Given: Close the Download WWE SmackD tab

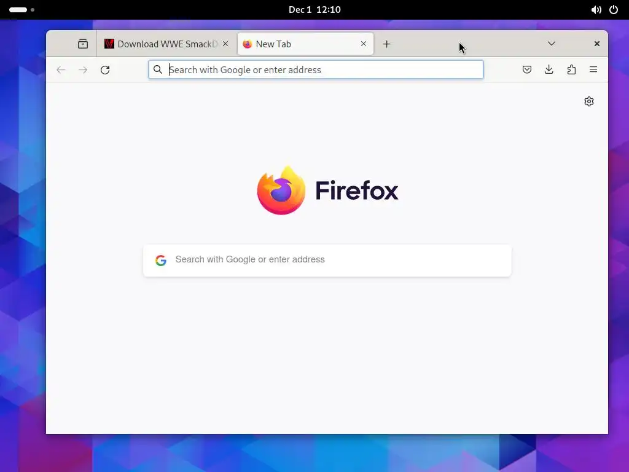Looking at the screenshot, I should tap(225, 44).
